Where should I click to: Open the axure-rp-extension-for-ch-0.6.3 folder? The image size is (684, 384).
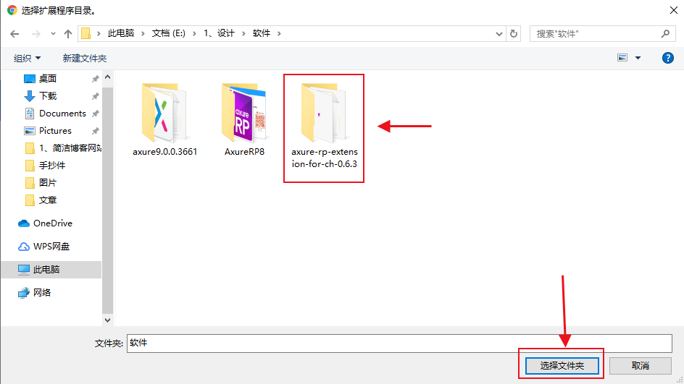(324, 116)
